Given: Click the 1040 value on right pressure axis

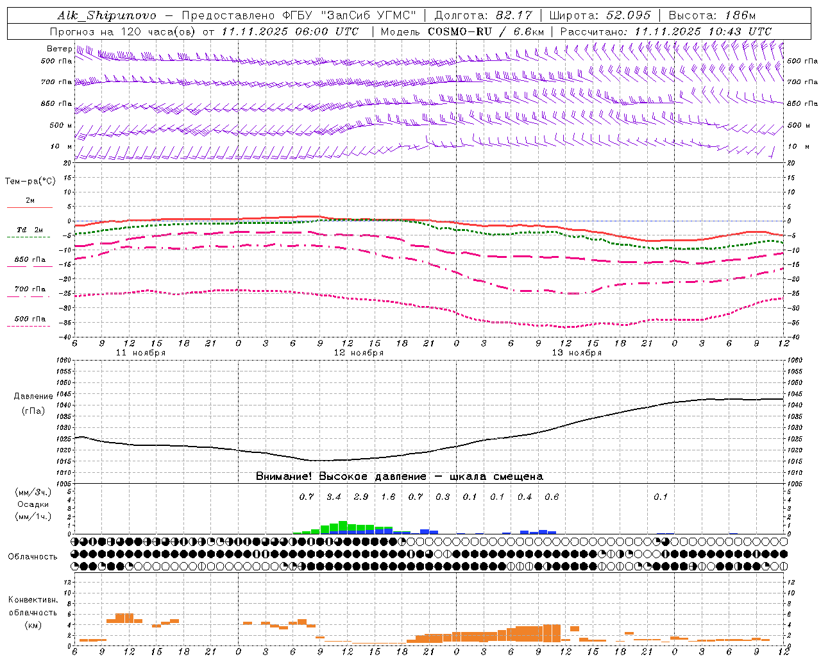Looking at the screenshot, I should pos(795,405).
